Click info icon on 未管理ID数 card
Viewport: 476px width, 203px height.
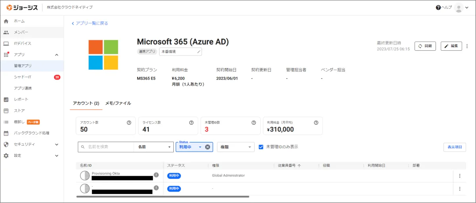[254, 123]
